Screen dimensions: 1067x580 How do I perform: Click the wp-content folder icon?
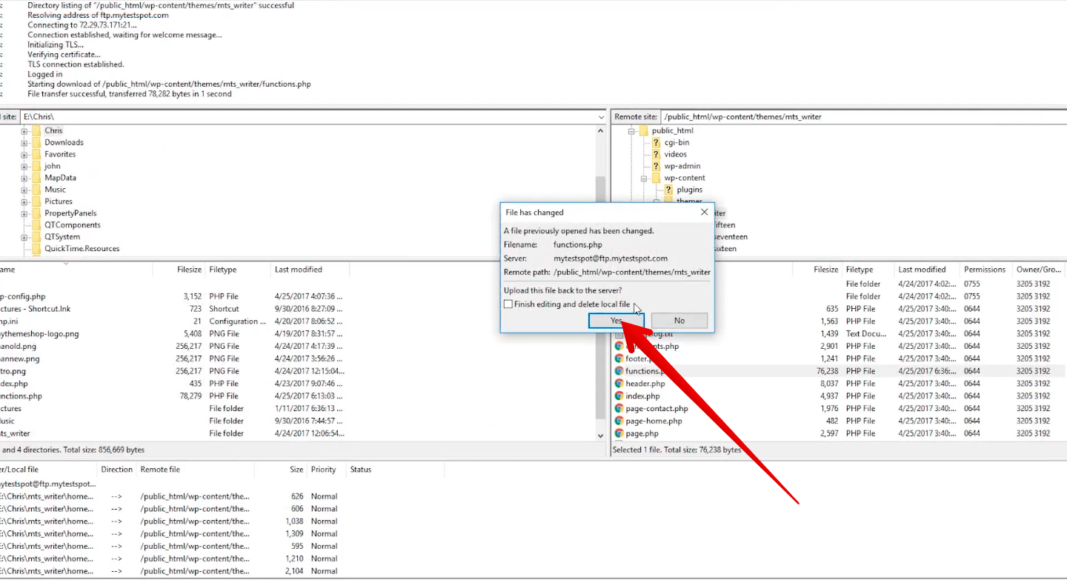(656, 178)
